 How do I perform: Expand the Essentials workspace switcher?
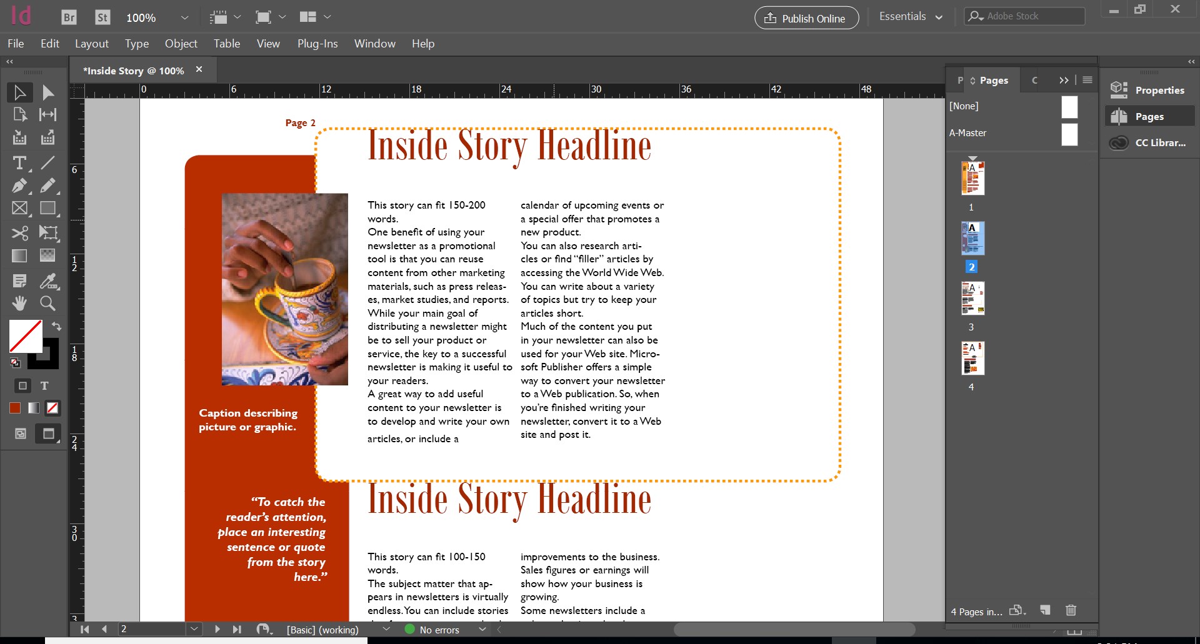point(939,17)
